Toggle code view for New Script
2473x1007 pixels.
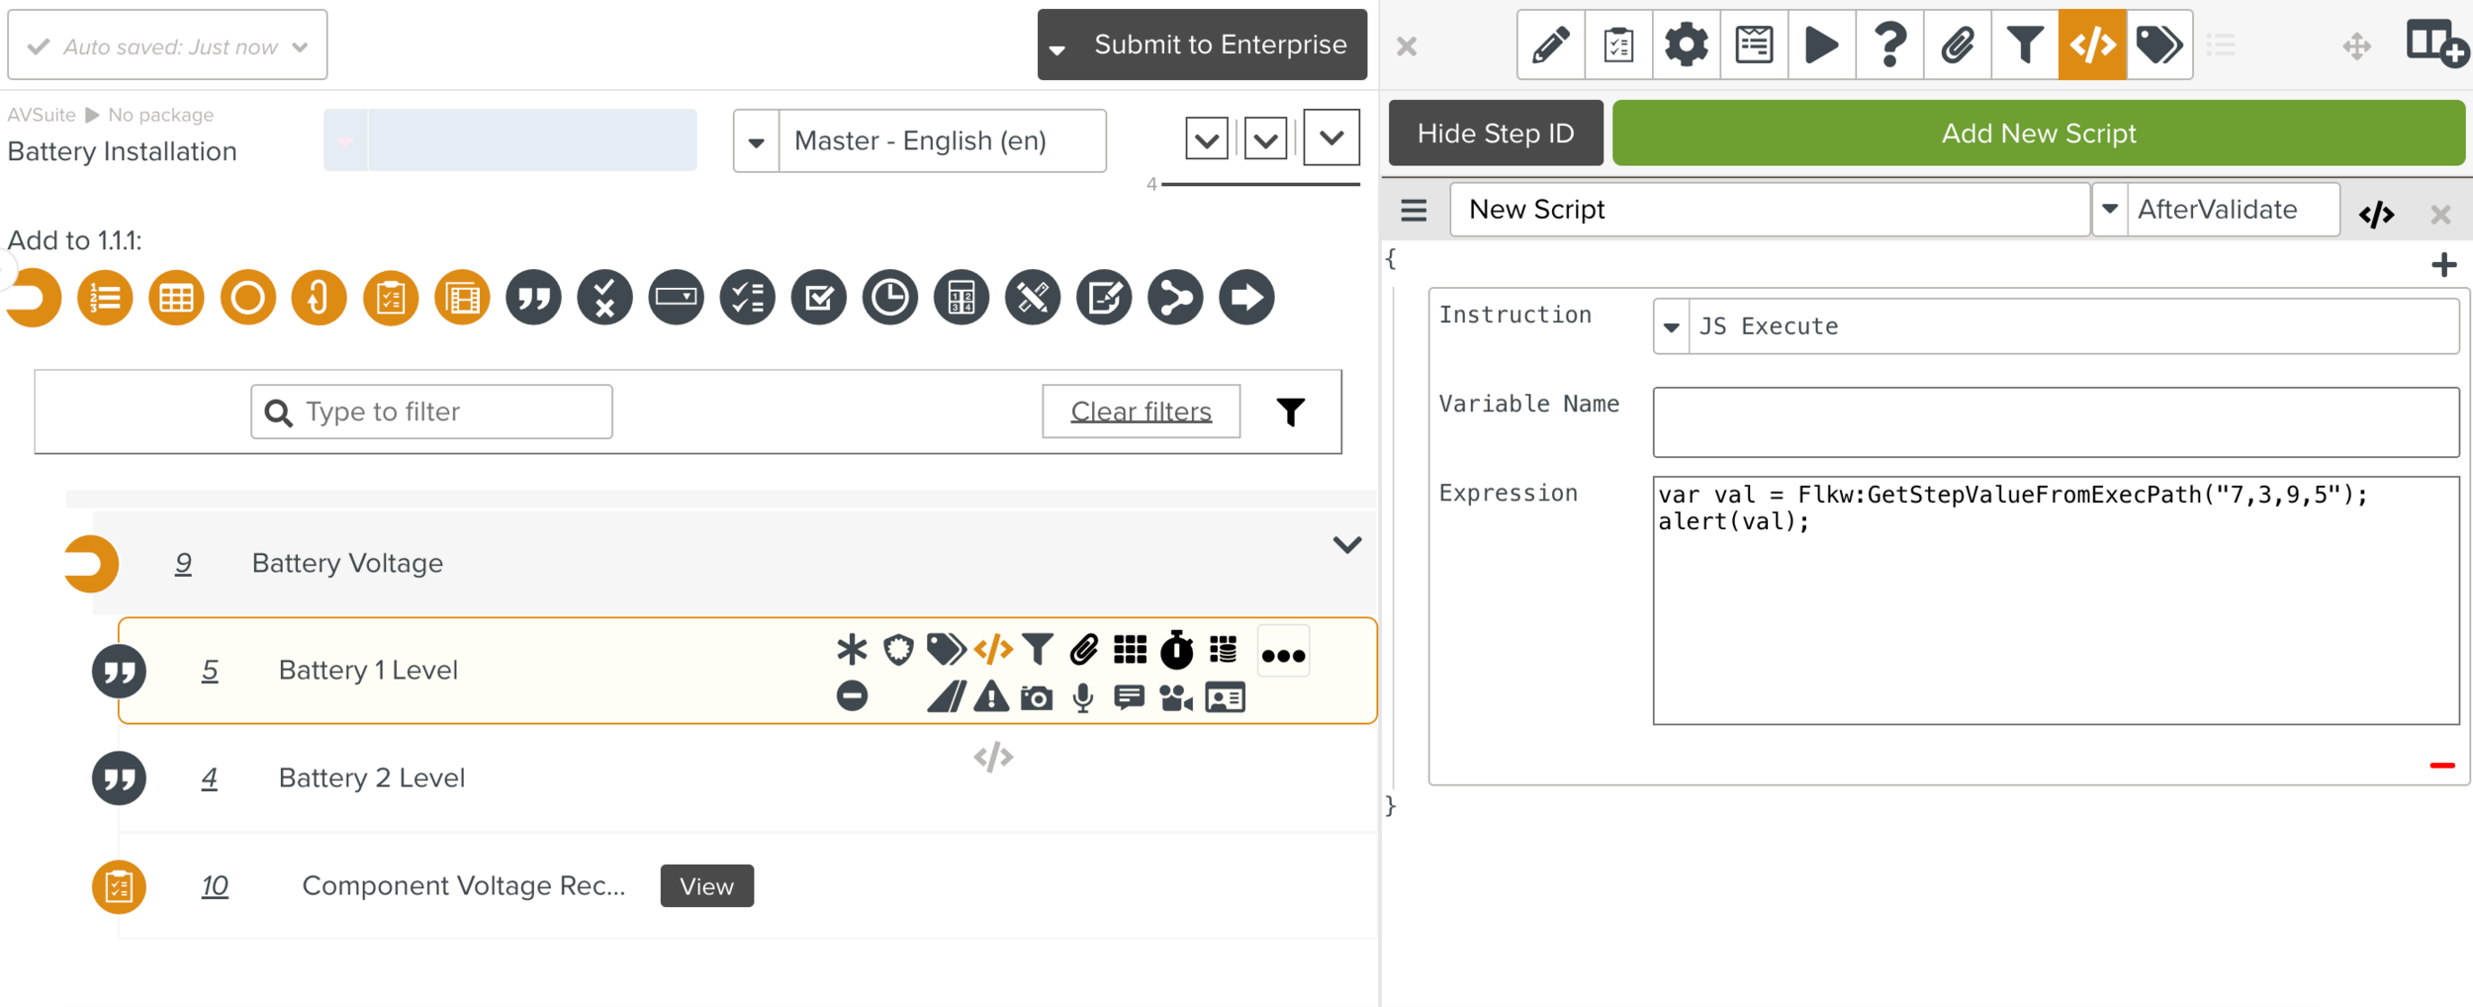click(2375, 214)
